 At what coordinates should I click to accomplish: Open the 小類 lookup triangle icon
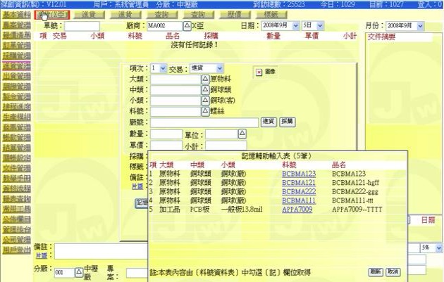click(206, 101)
